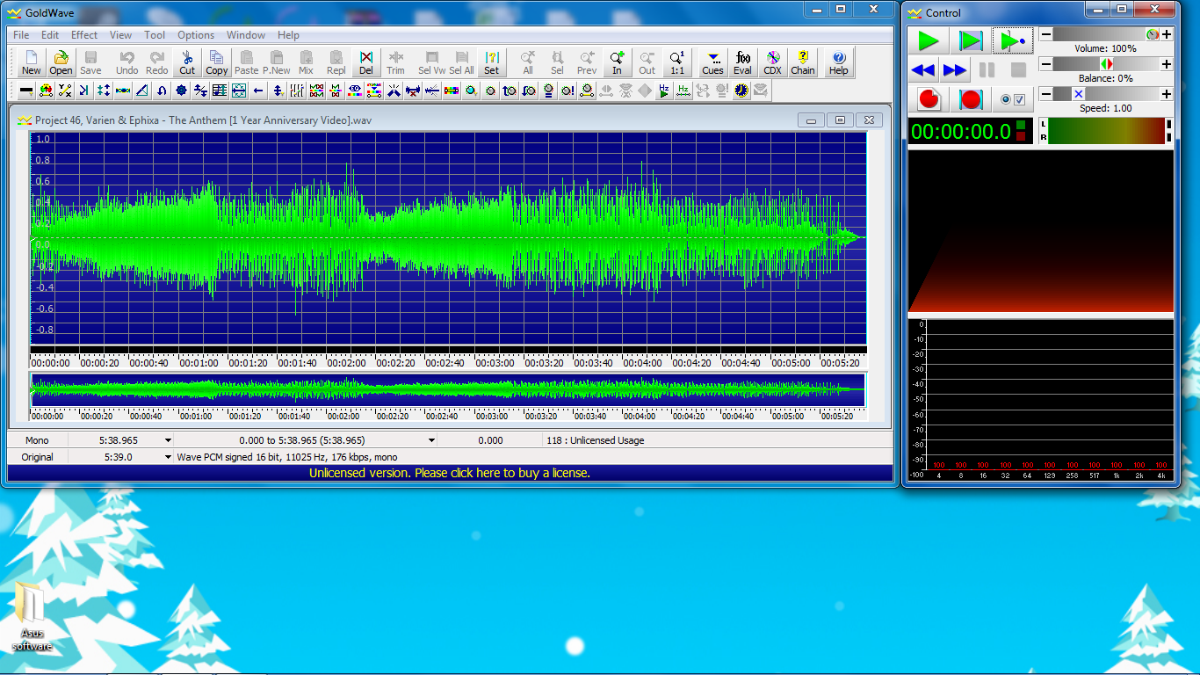The image size is (1200, 675).
Task: Expand the Mono channel dropdown
Action: (x=168, y=440)
